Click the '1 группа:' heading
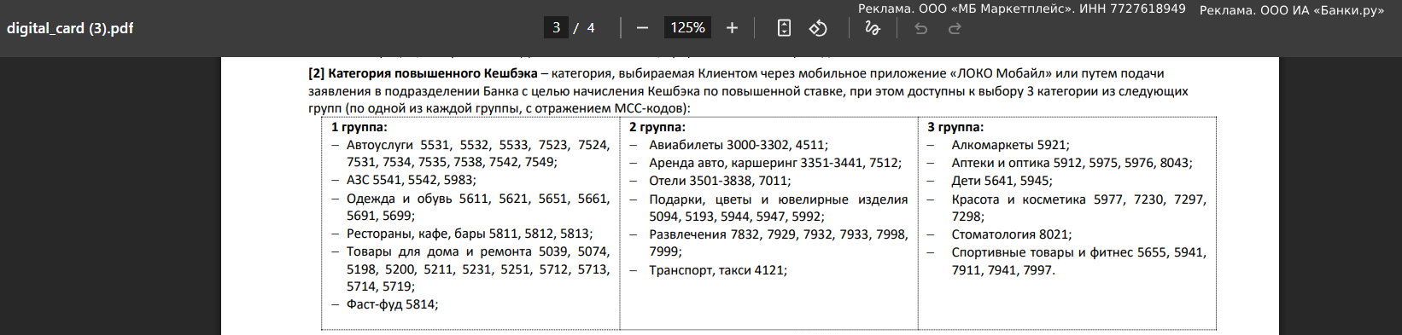1402x335 pixels. 359,127
